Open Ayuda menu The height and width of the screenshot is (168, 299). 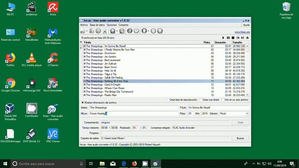tap(246, 25)
